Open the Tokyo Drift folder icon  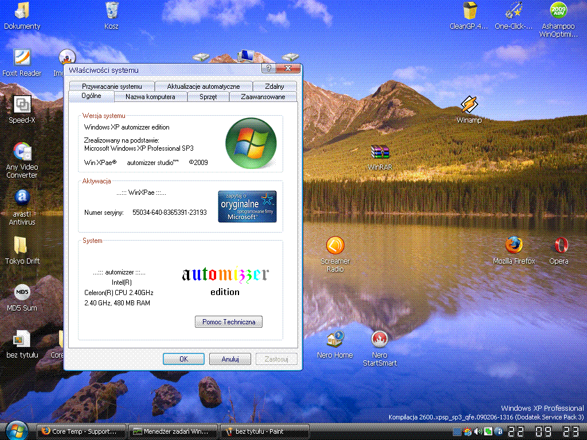22,251
